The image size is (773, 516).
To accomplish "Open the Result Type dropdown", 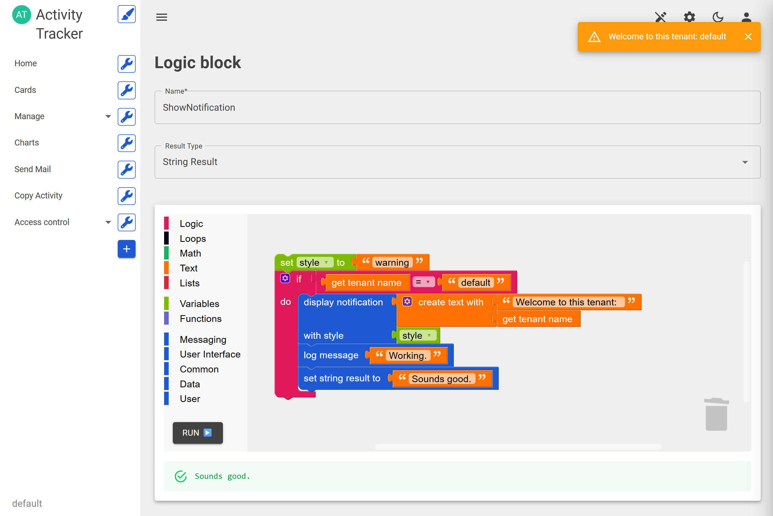I will pos(457,162).
